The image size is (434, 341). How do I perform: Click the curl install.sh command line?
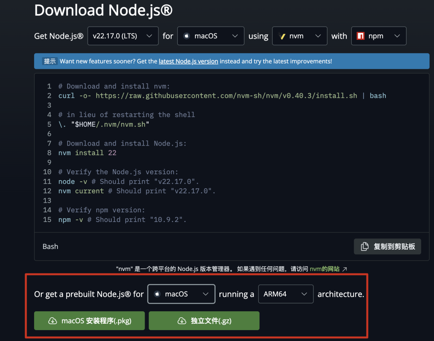[x=222, y=96]
